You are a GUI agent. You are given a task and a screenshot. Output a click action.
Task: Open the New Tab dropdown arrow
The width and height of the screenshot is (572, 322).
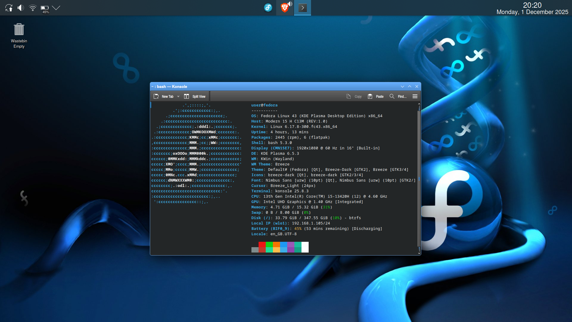(x=178, y=96)
